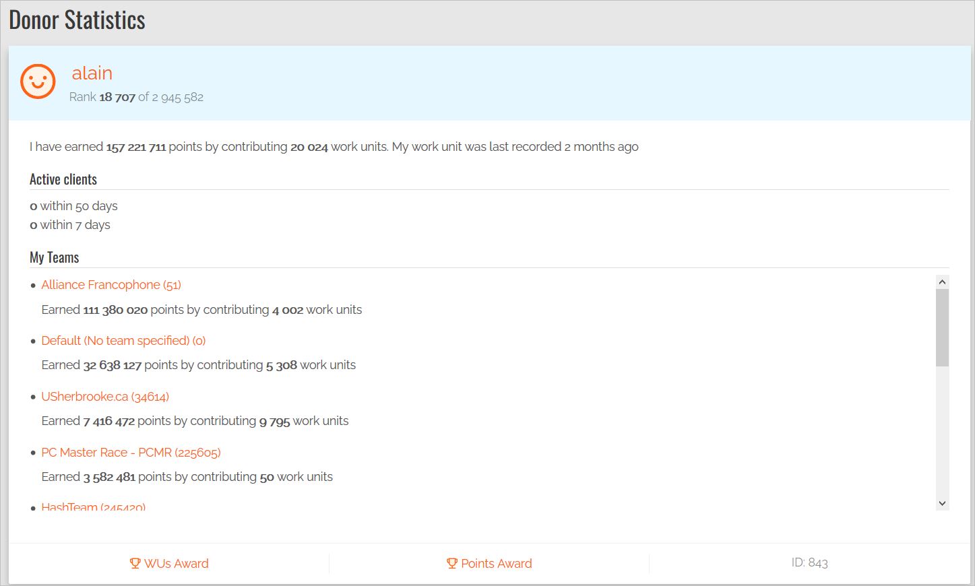
Task: Click the orange smiley avatar icon
Action: (38, 82)
